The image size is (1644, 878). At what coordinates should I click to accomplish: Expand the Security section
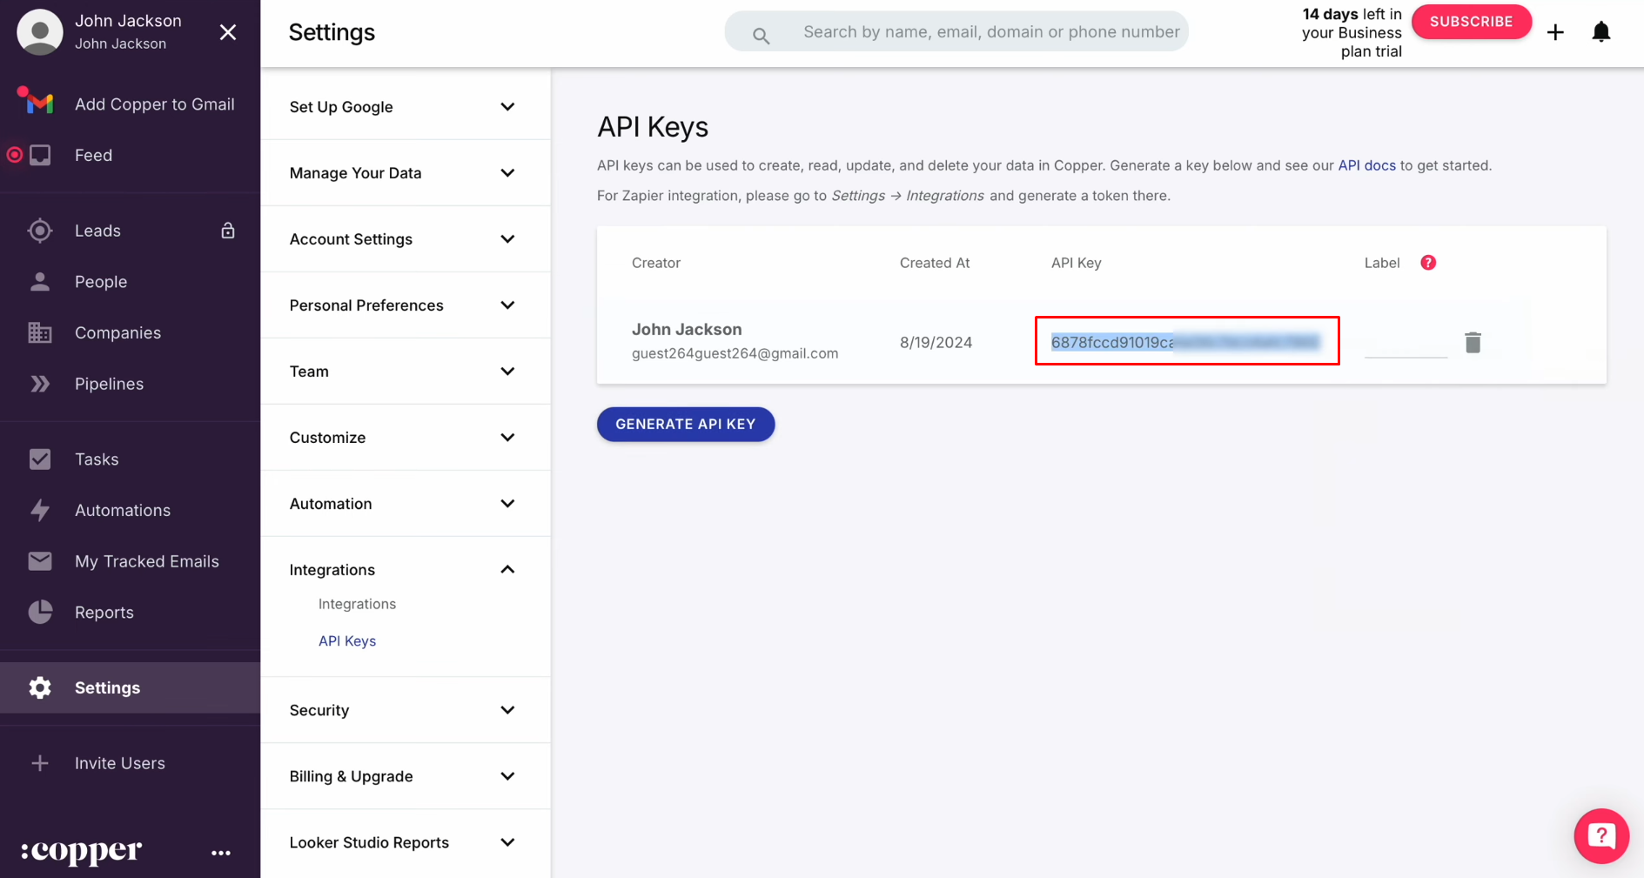coord(406,710)
